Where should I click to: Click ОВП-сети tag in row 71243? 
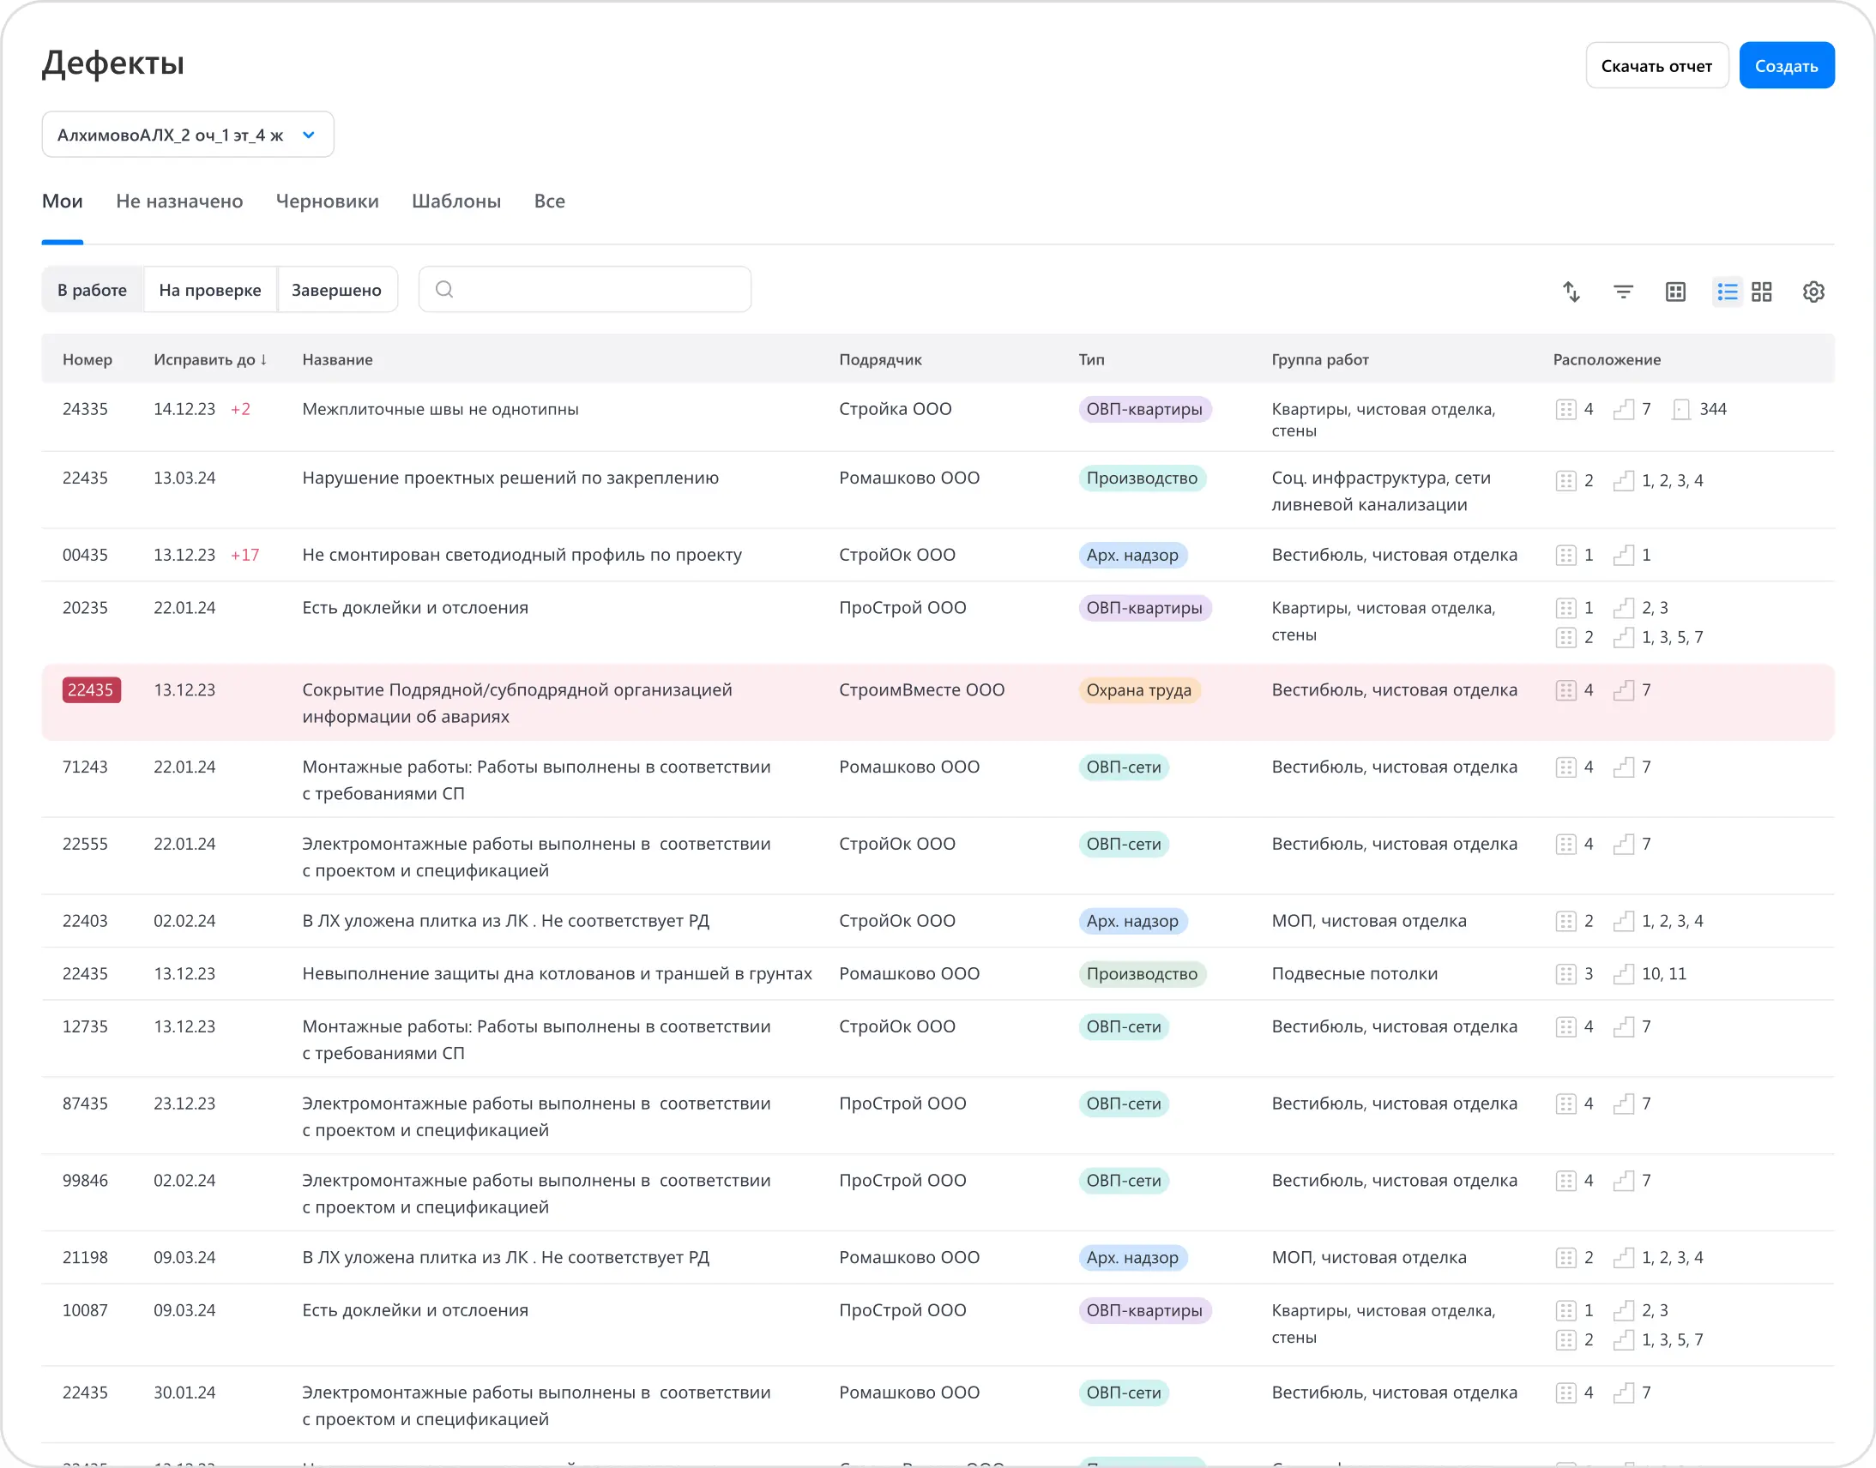(x=1124, y=767)
